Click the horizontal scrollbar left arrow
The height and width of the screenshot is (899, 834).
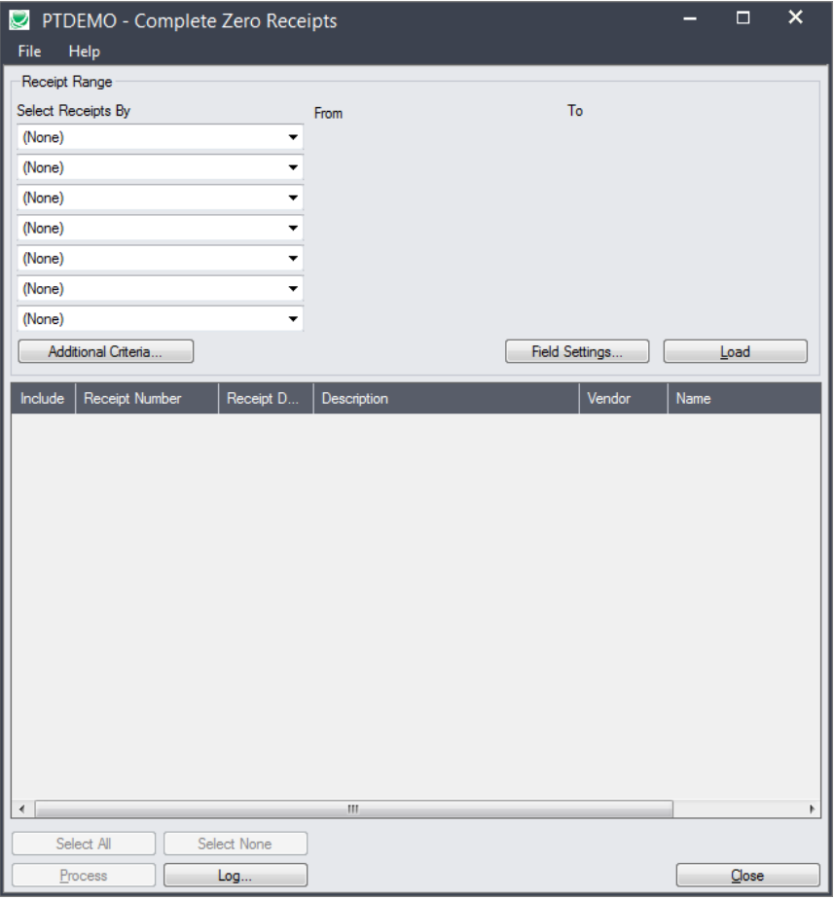pos(21,809)
